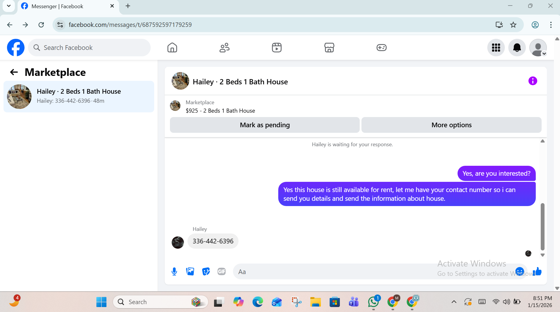Click the 336-442-6396 message bubble
The image size is (560, 312).
(213, 241)
